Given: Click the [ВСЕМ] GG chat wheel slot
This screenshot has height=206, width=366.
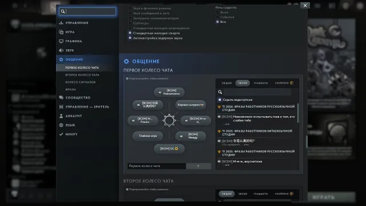Looking at the screenshot, I should (169, 149).
